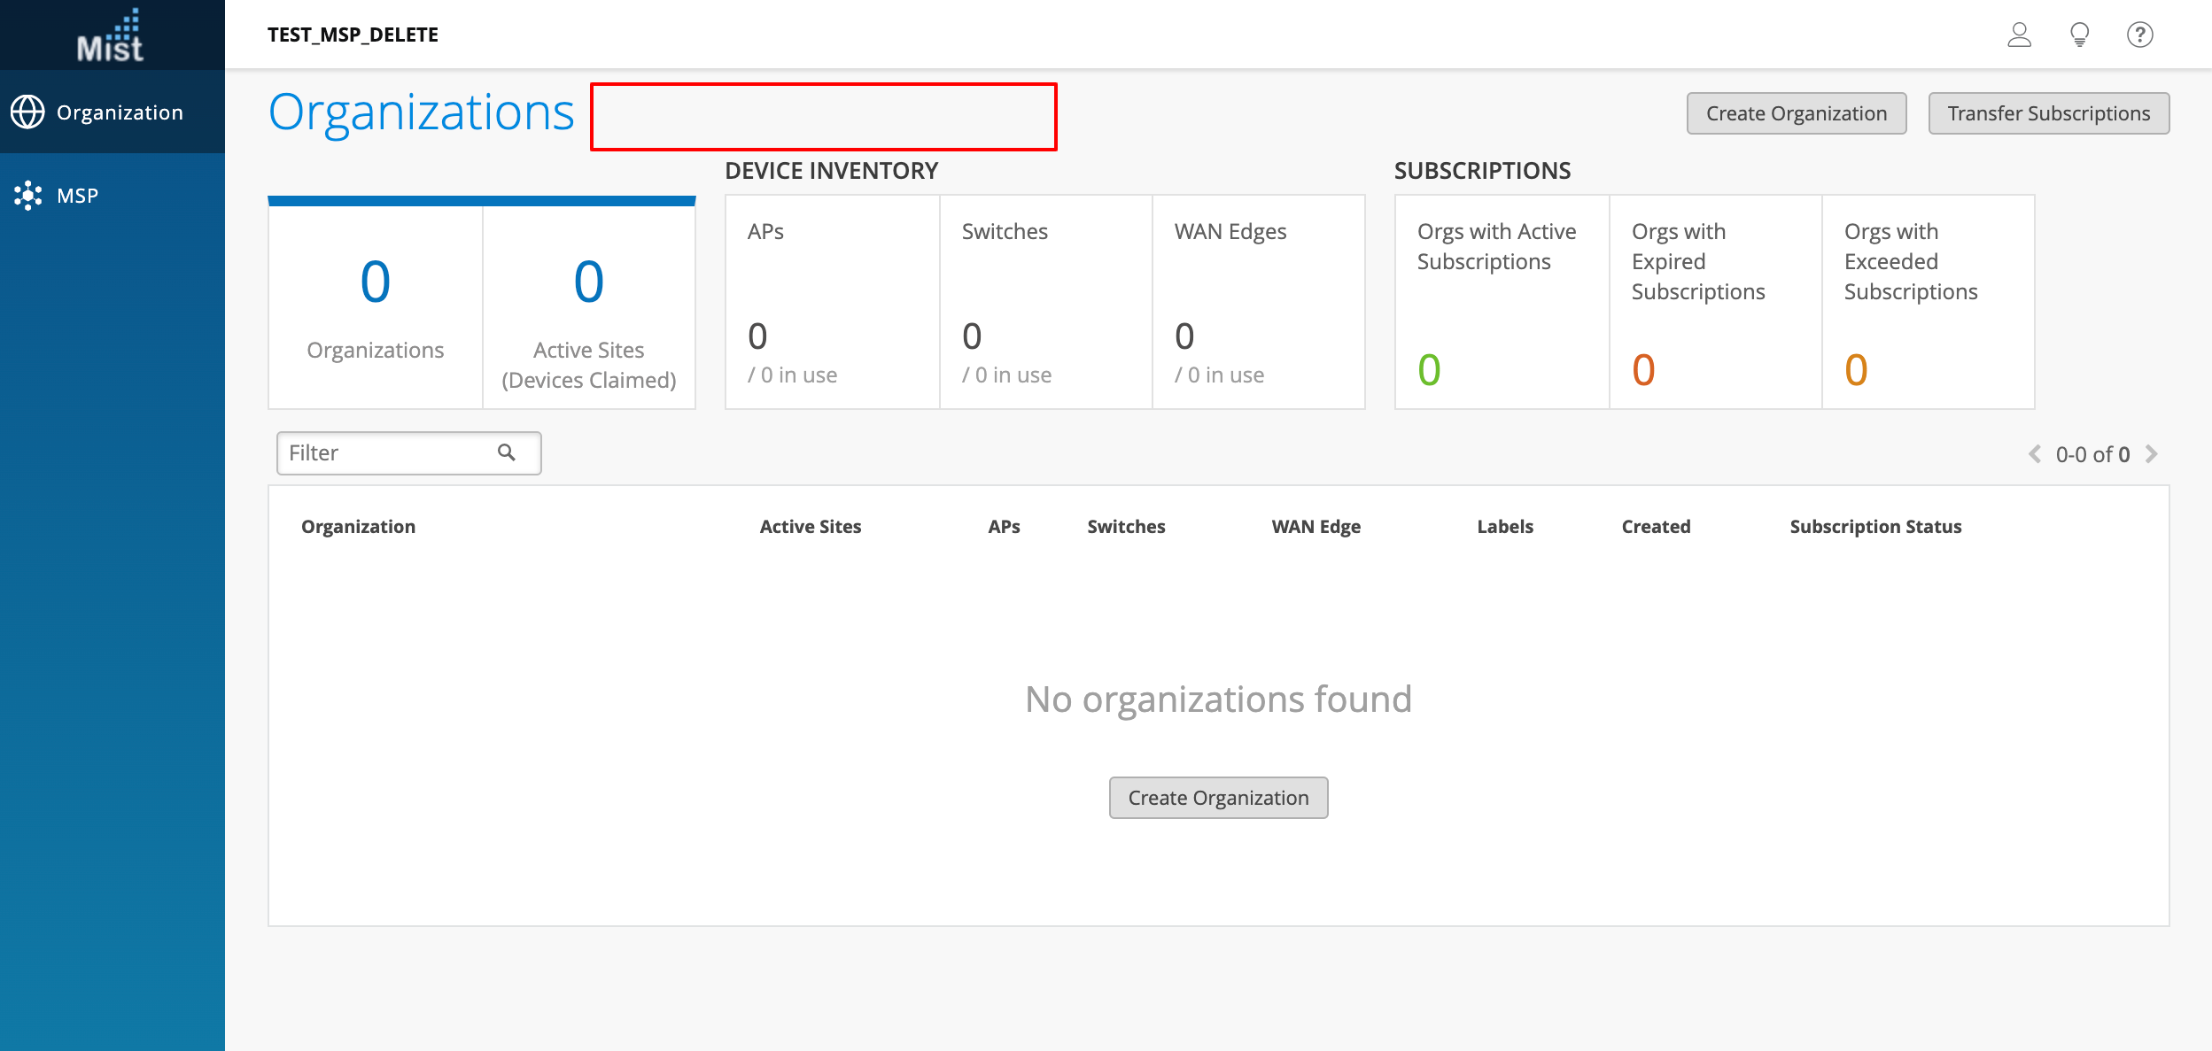This screenshot has height=1051, width=2212.
Task: Click the lightbulb what's new icon
Action: coord(2079,35)
